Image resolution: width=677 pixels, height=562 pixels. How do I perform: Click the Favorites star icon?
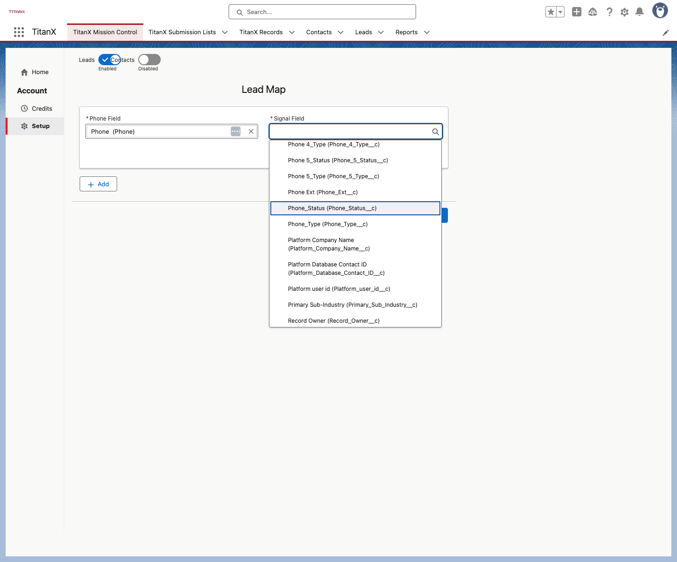tap(551, 12)
